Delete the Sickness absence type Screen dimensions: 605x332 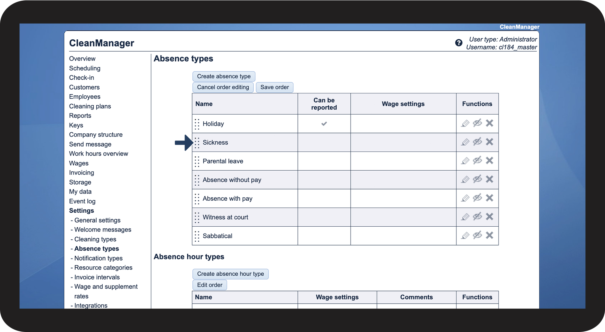(x=490, y=142)
